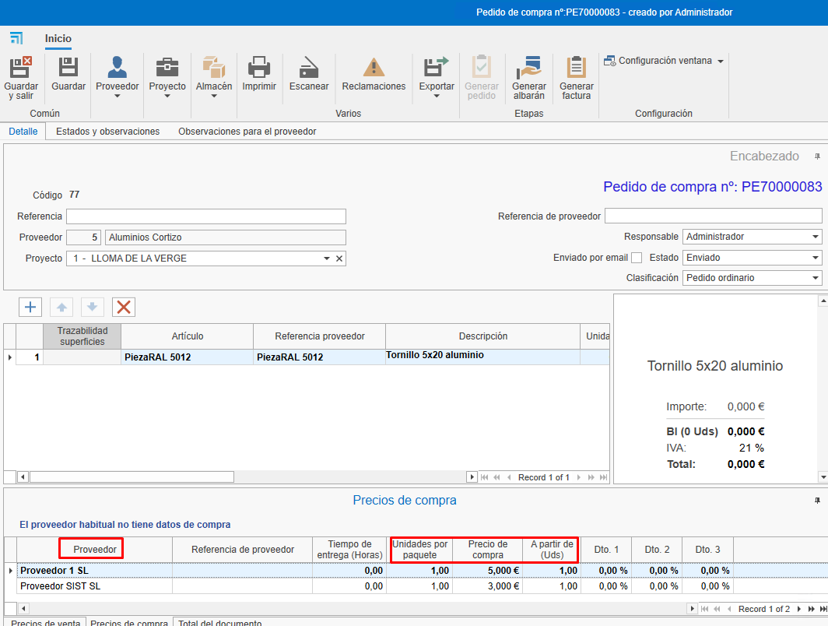The width and height of the screenshot is (828, 626).
Task: Go to first record in article grid
Action: (484, 477)
